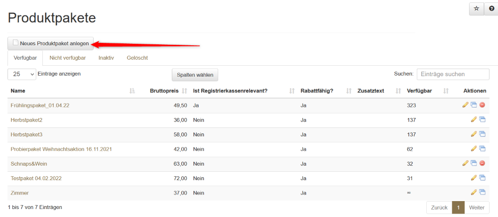This screenshot has height=217, width=498.
Task: Click Neues Produktpaket anlegen button
Action: (x=50, y=44)
